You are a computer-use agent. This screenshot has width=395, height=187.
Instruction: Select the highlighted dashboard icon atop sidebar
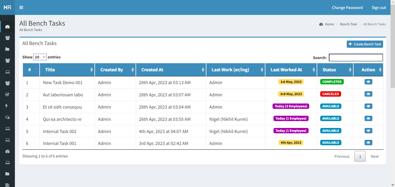pyautogui.click(x=8, y=27)
